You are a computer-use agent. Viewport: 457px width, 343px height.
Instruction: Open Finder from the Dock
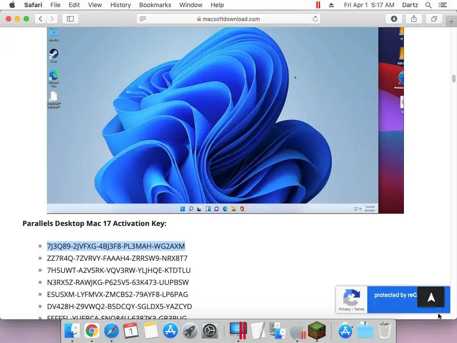(x=72, y=331)
